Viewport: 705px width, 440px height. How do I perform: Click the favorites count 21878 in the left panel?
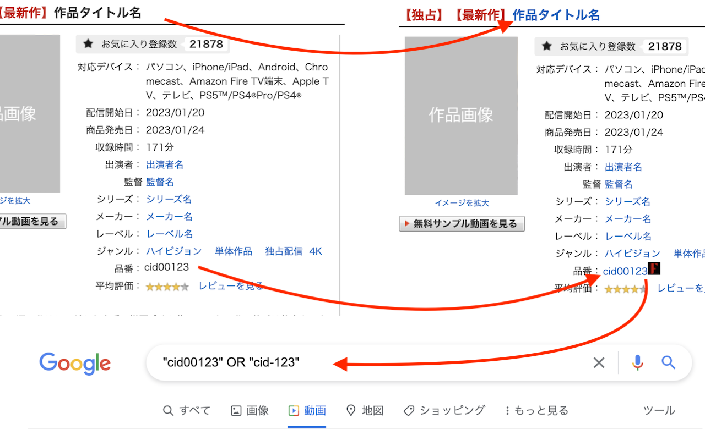[206, 44]
